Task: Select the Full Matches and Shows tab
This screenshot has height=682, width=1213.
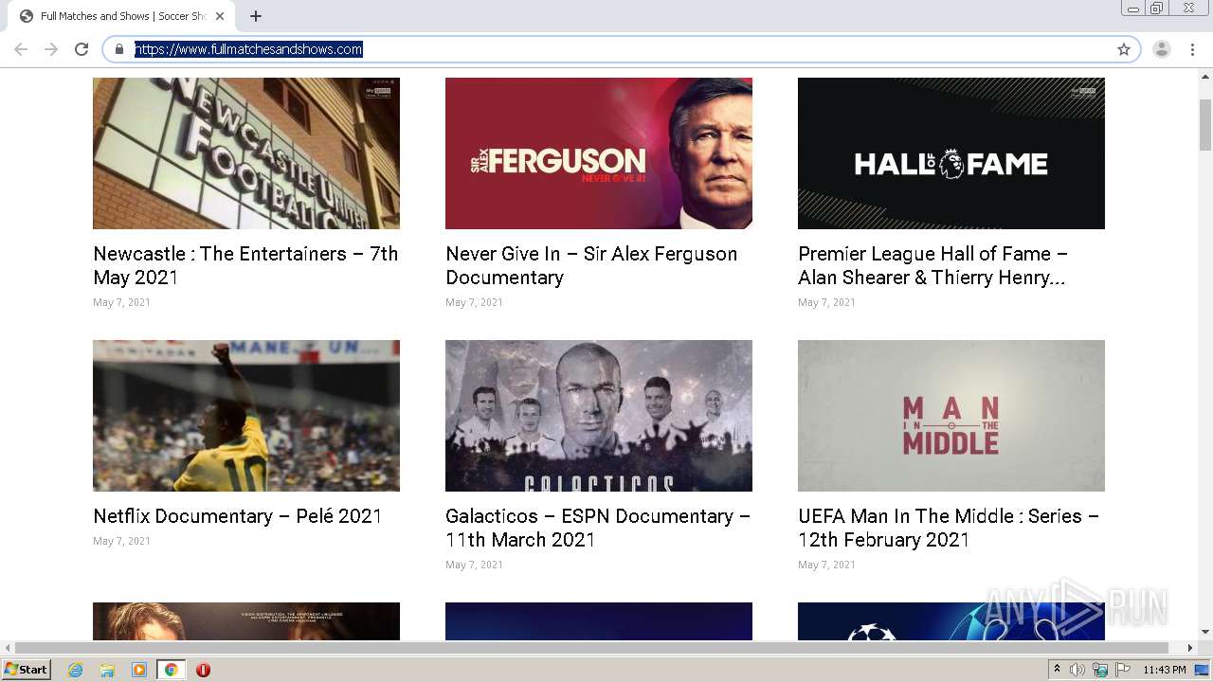Action: [x=122, y=16]
